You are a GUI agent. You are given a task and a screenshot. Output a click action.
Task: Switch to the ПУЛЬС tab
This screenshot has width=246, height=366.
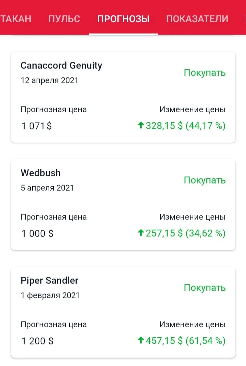(64, 19)
